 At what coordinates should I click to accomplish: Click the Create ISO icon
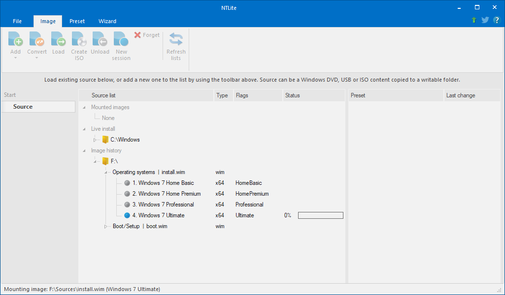[79, 39]
